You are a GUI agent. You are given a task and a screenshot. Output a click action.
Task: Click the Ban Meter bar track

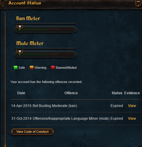tap(45, 30)
